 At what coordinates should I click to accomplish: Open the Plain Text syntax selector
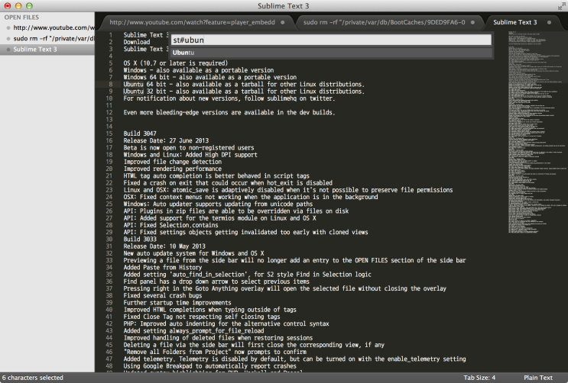click(538, 378)
